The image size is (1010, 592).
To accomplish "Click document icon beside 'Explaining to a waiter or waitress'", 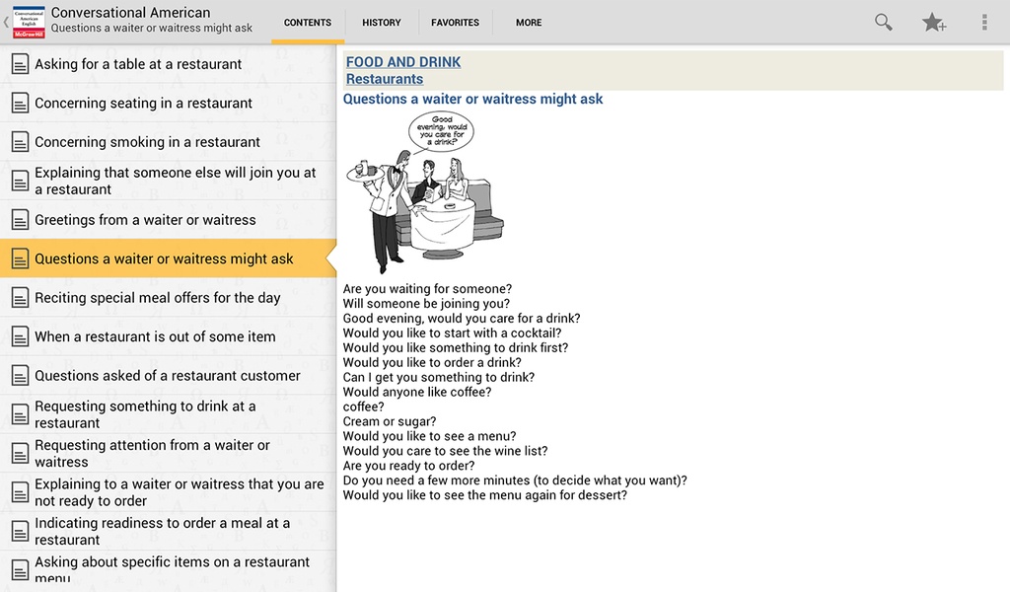I will [x=20, y=492].
